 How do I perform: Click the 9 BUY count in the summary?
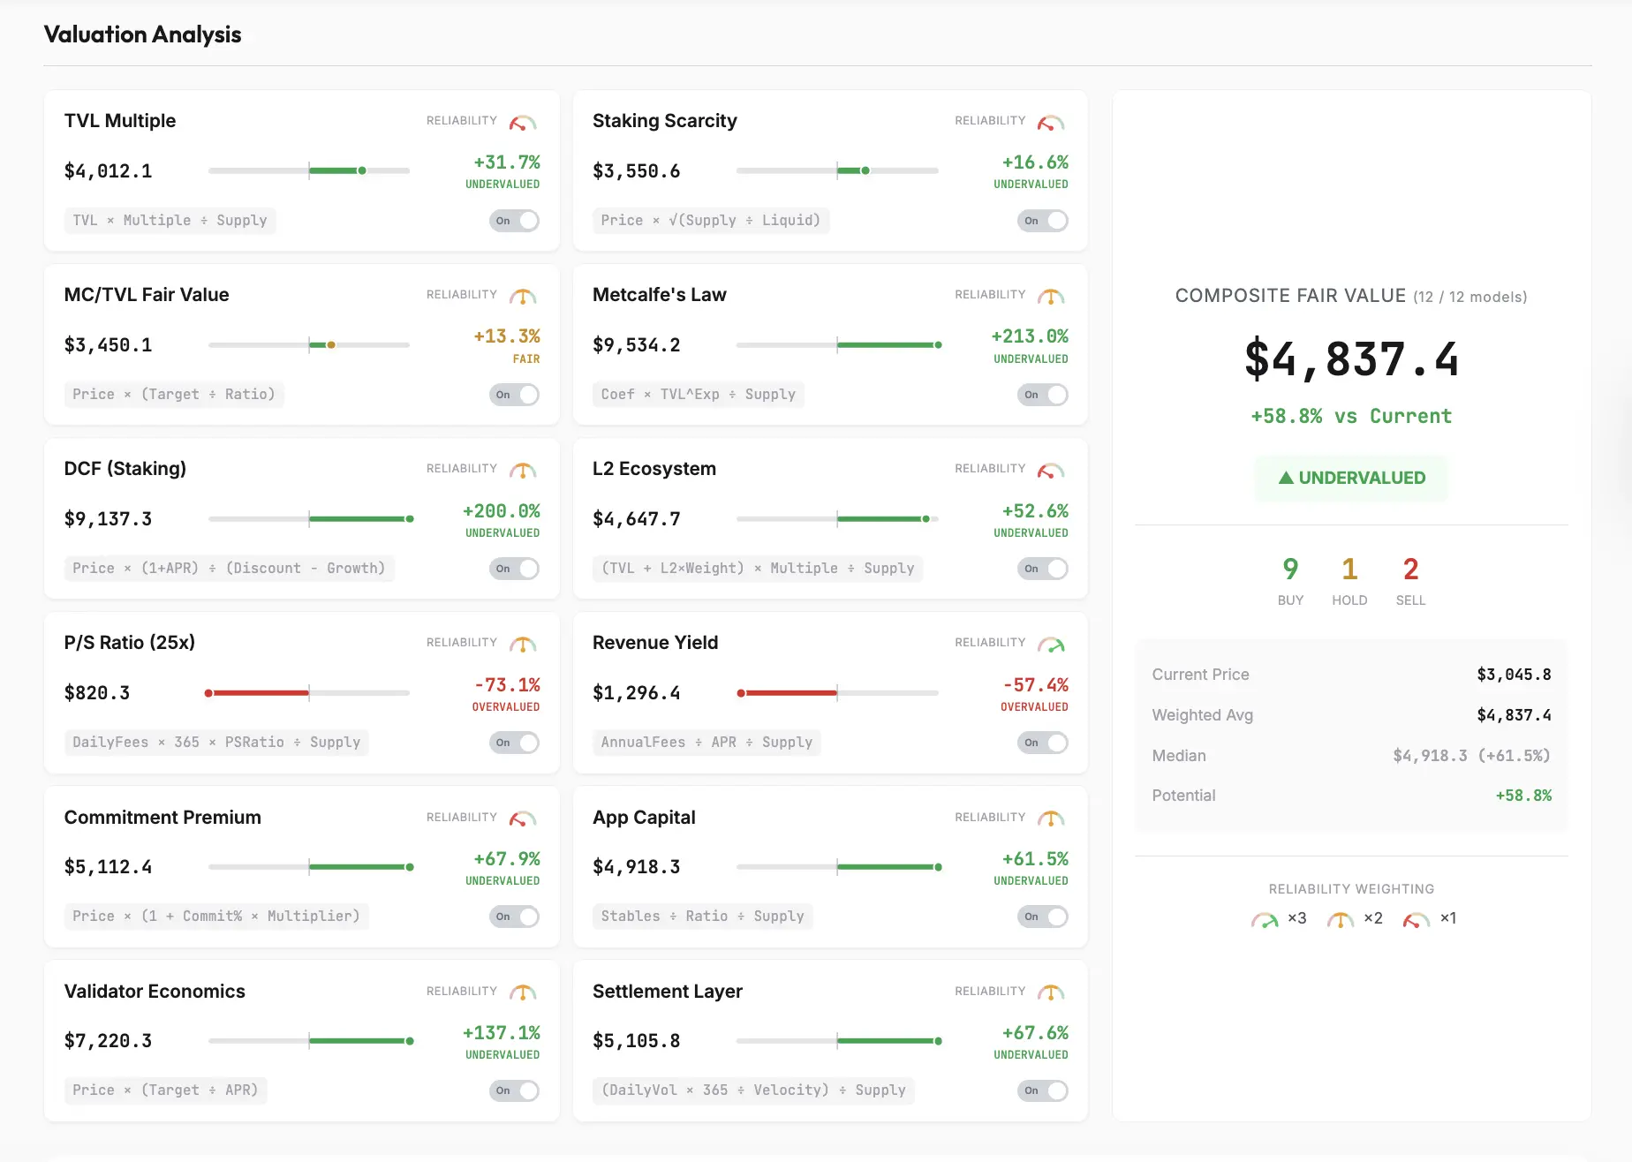(1290, 580)
